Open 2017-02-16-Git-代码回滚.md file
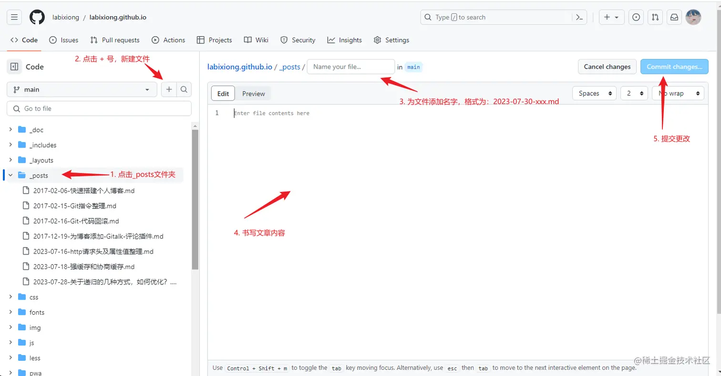 76,221
